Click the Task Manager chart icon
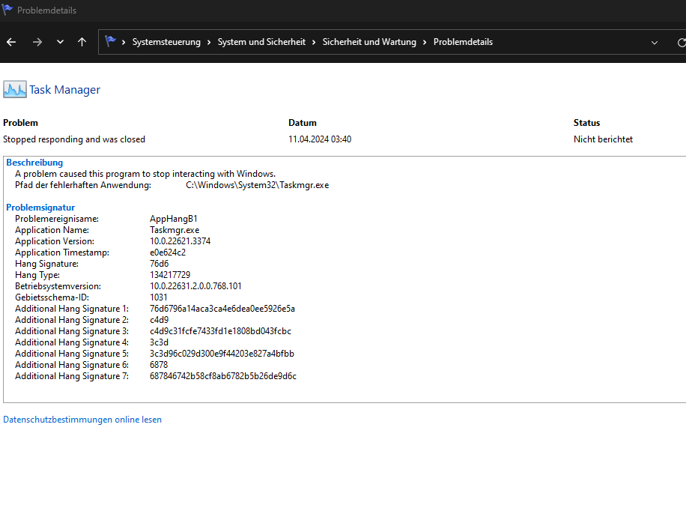This screenshot has height=511, width=686. [x=15, y=89]
